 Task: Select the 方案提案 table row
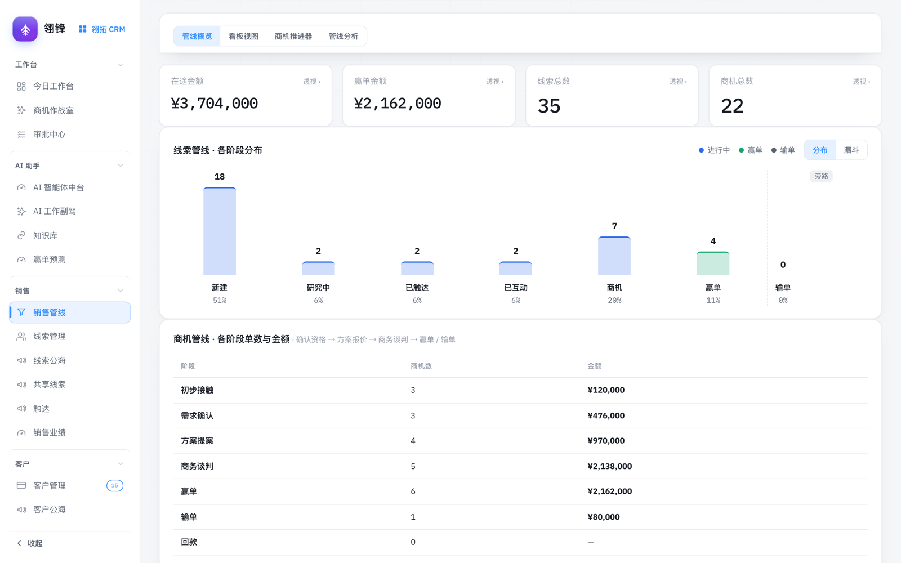(520, 441)
